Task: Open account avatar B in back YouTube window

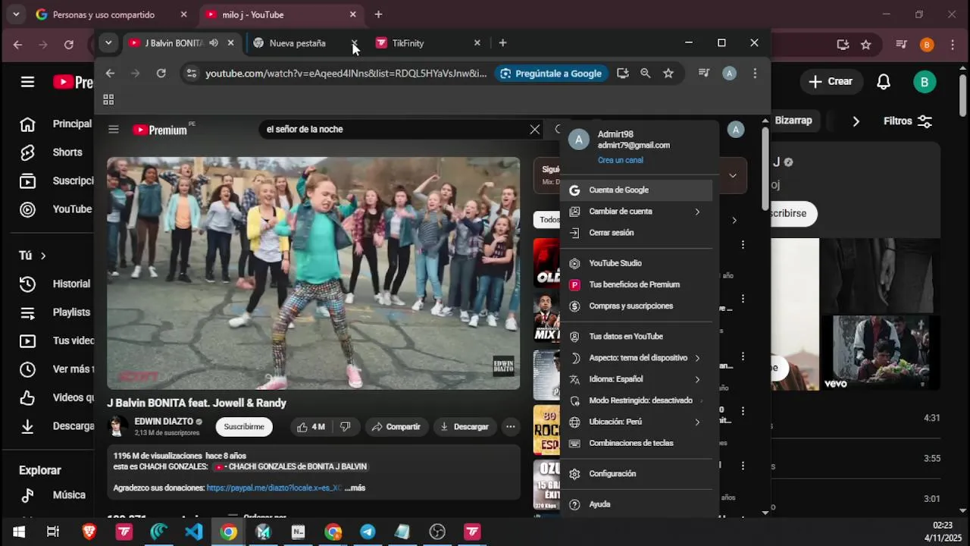Action: (x=925, y=82)
